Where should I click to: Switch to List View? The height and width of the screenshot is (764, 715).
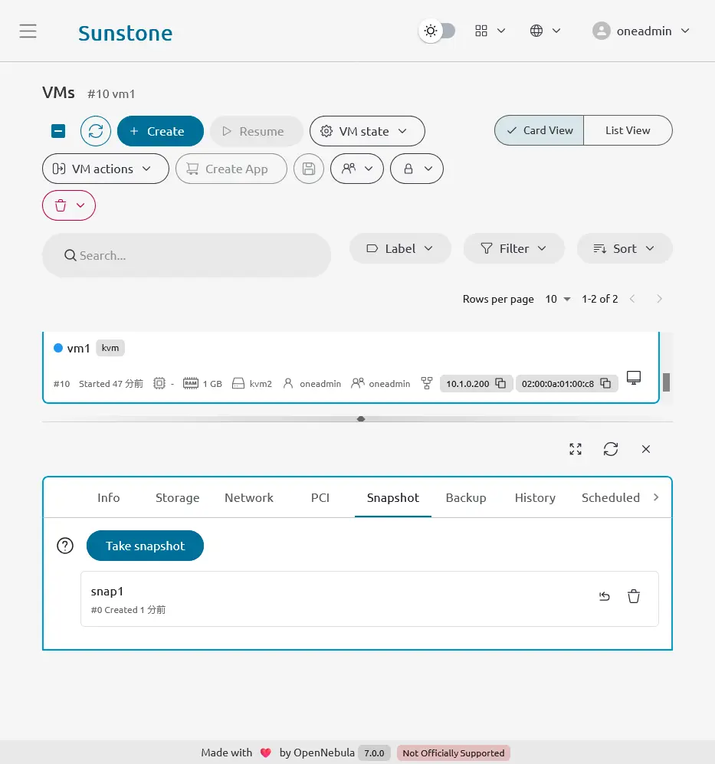point(628,130)
